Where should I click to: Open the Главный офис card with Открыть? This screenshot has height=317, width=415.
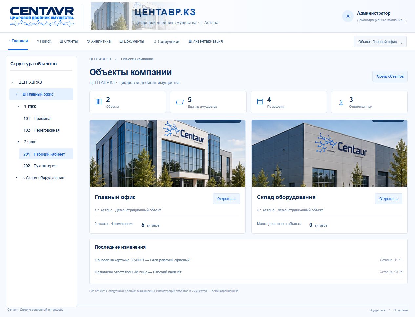click(226, 199)
